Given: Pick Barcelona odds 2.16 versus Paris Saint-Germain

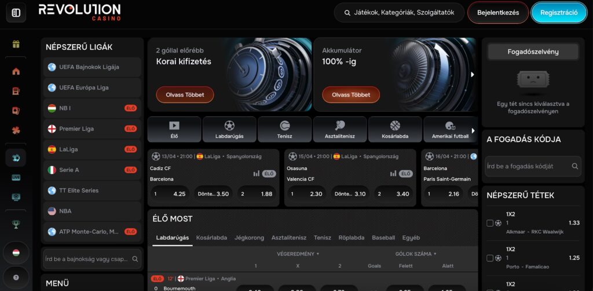Looking at the screenshot, I should (442, 194).
